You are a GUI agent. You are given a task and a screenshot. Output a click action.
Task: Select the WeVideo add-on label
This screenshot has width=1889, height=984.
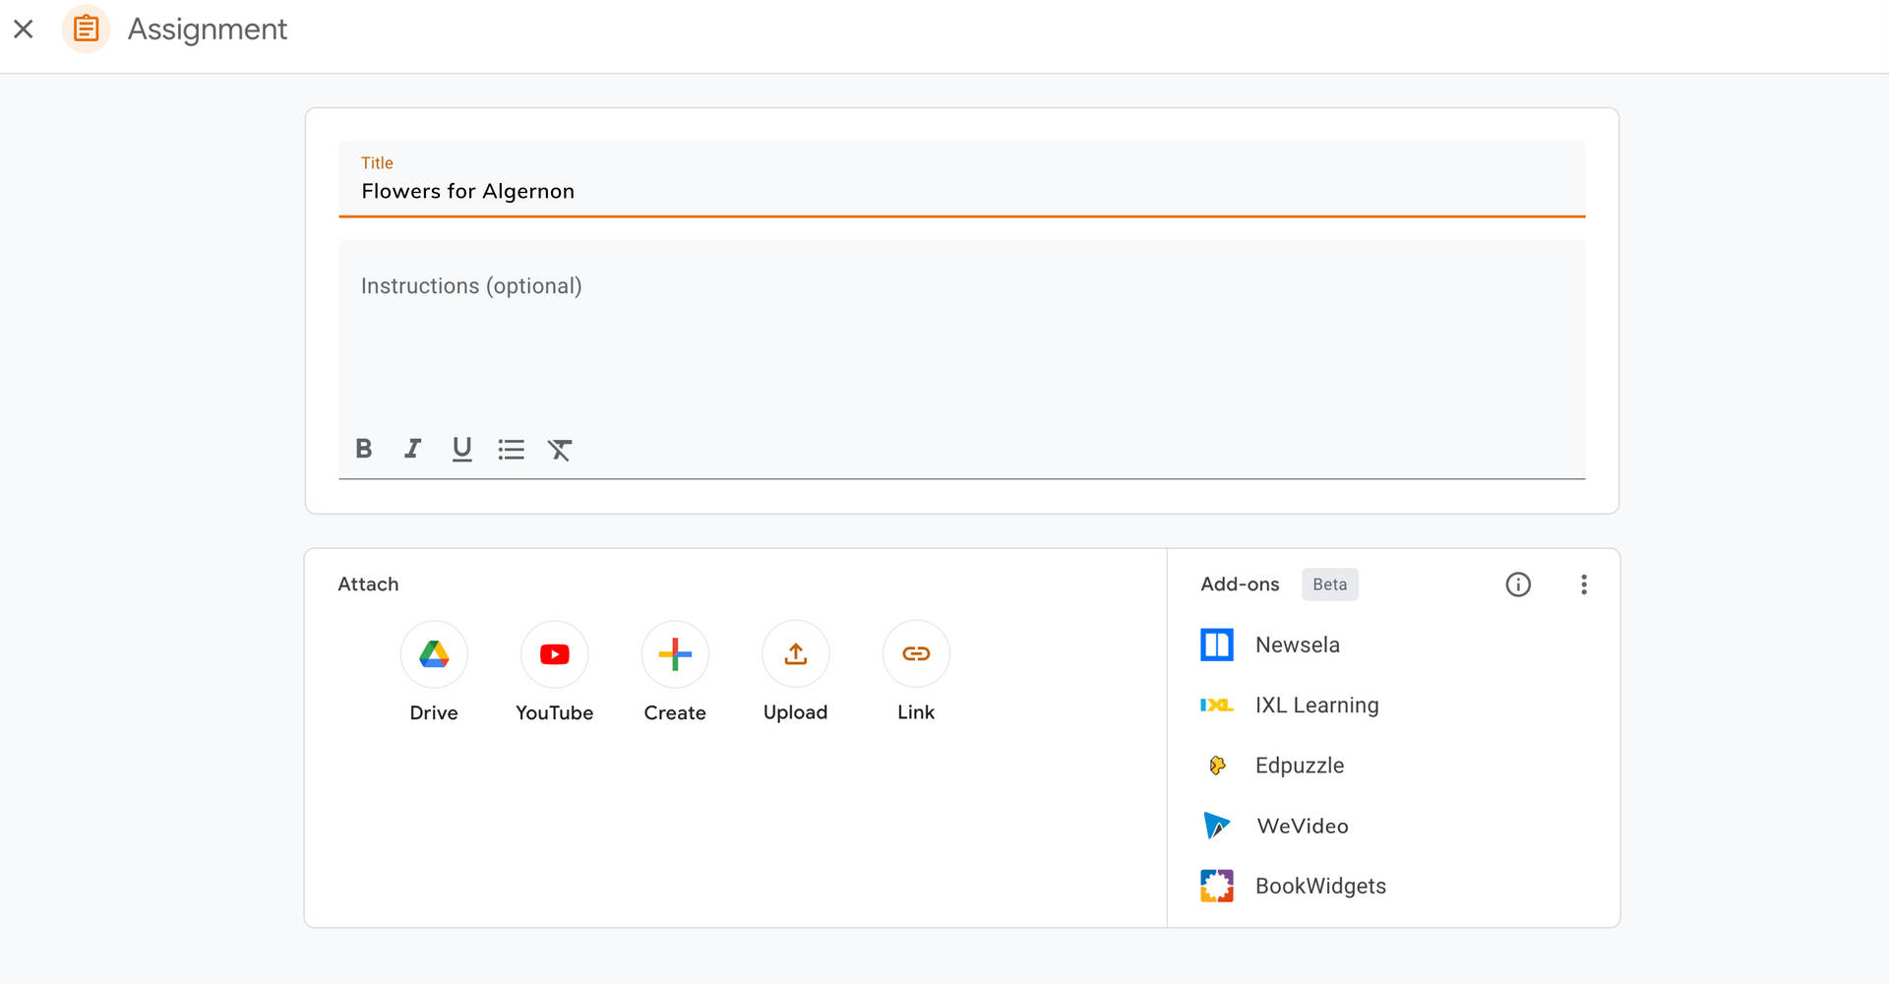pos(1303,826)
